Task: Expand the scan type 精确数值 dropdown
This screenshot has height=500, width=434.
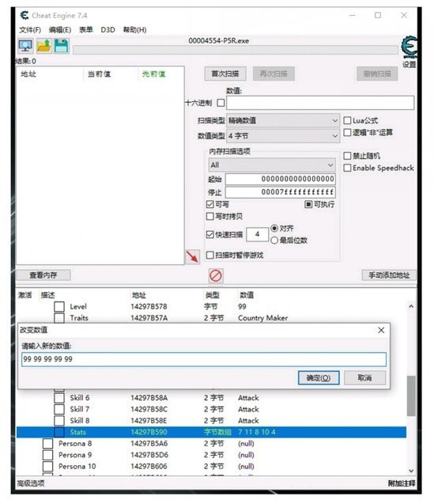Action: click(283, 120)
